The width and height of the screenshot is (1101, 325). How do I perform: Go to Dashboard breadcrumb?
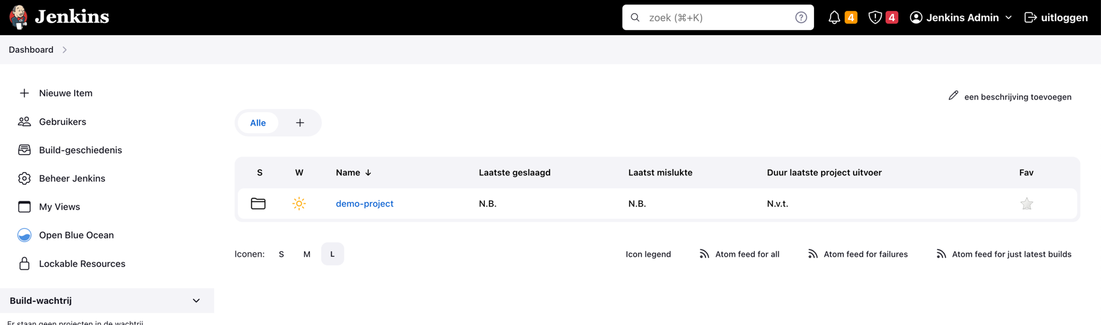(31, 50)
